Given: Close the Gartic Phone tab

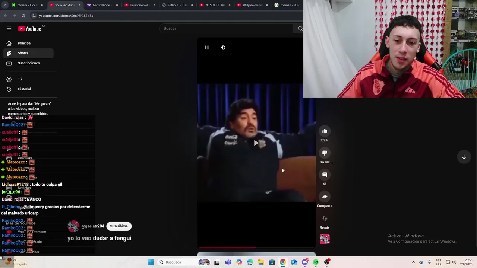Looking at the screenshot, I should 117,5.
